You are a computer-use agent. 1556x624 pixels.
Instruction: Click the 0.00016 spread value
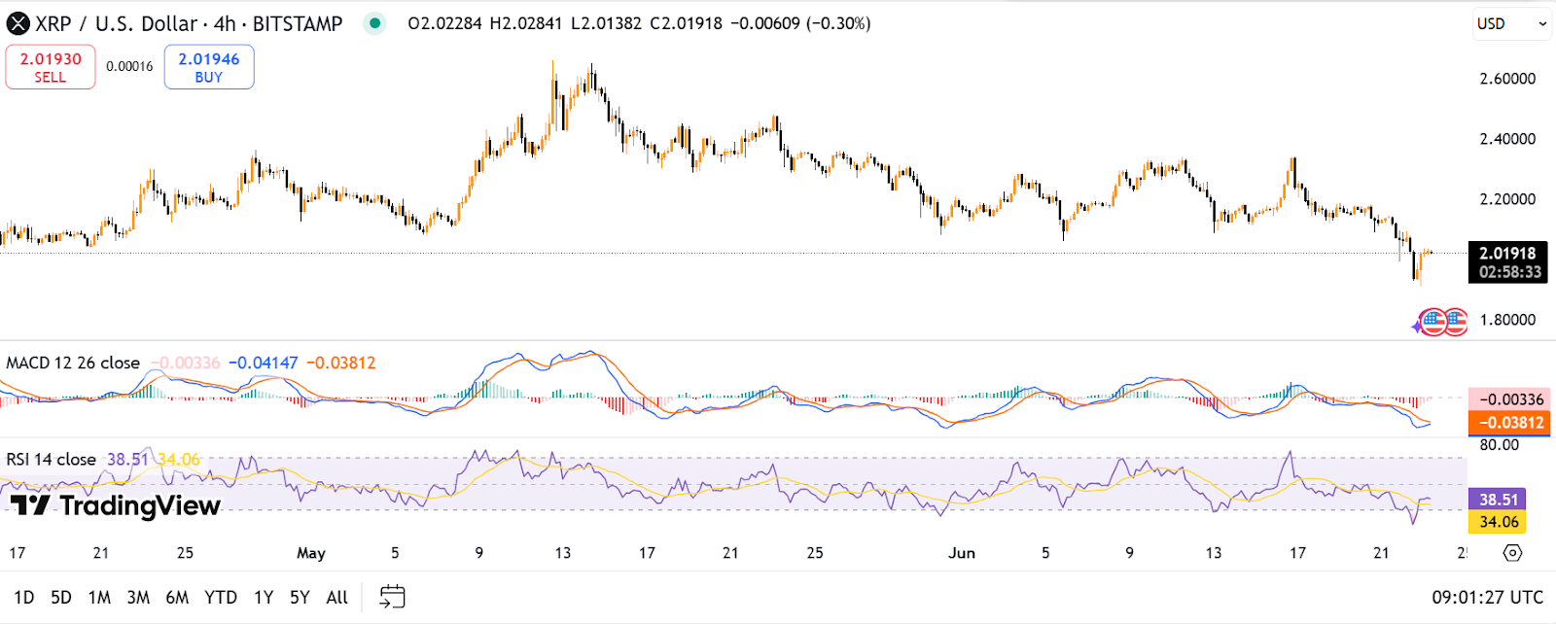coord(129,67)
